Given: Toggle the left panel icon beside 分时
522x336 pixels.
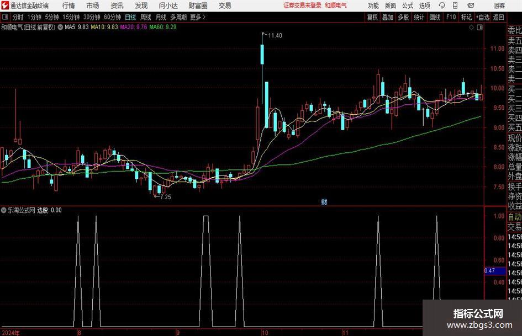Looking at the screenshot, I should click(x=5, y=17).
